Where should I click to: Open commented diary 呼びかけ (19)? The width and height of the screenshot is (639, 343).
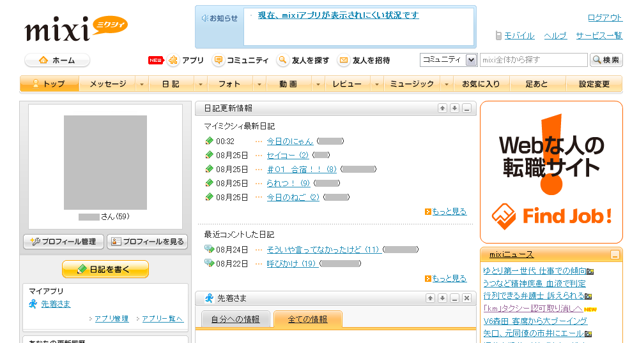click(292, 263)
